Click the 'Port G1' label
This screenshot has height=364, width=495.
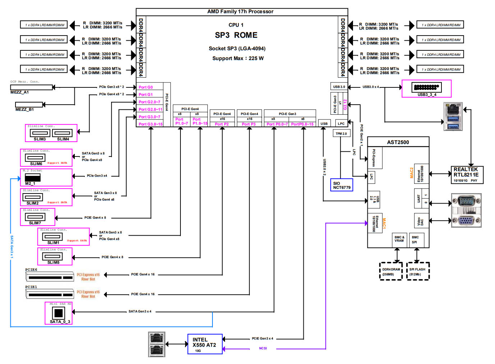click(x=146, y=95)
